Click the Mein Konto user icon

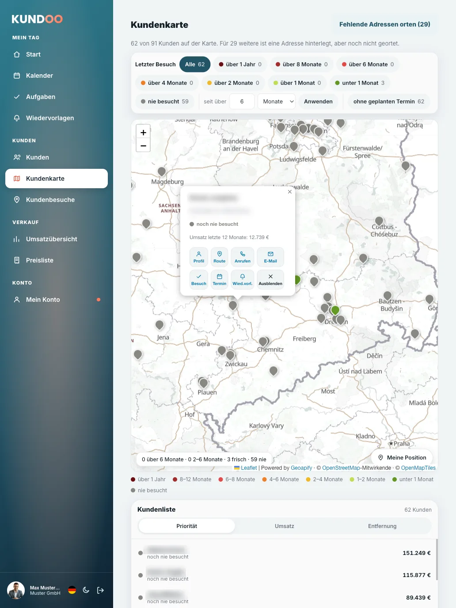pos(17,300)
